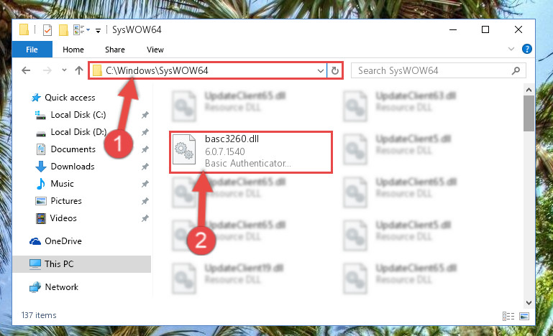Click the pin icon beside Local Disk (D:)
553x336 pixels.
(x=145, y=132)
